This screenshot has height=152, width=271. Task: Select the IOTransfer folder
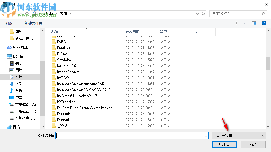coord(66,102)
